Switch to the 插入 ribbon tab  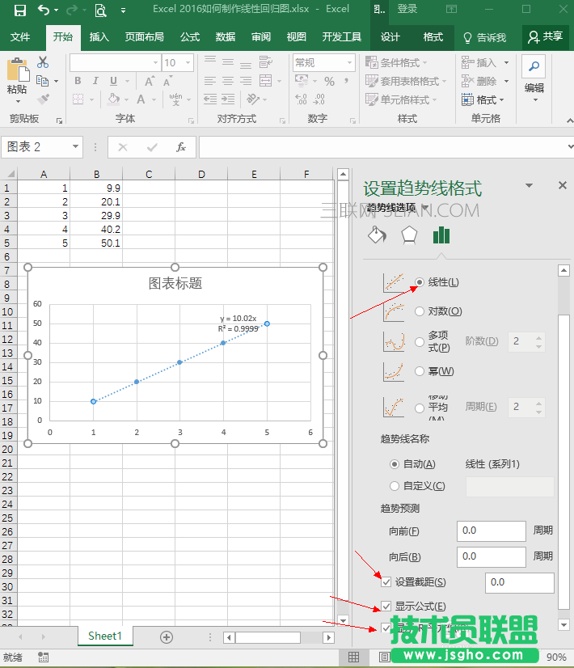pos(99,37)
